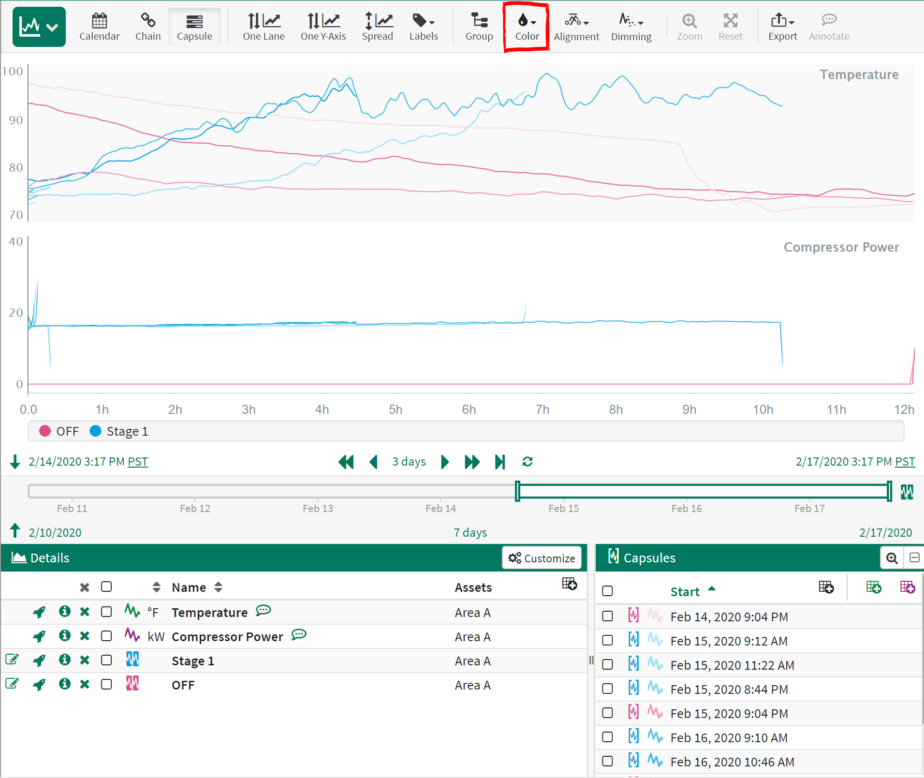Select the Feb 14, 2020 9:04 PM capsule checkbox
The width and height of the screenshot is (924, 778).
[x=607, y=617]
